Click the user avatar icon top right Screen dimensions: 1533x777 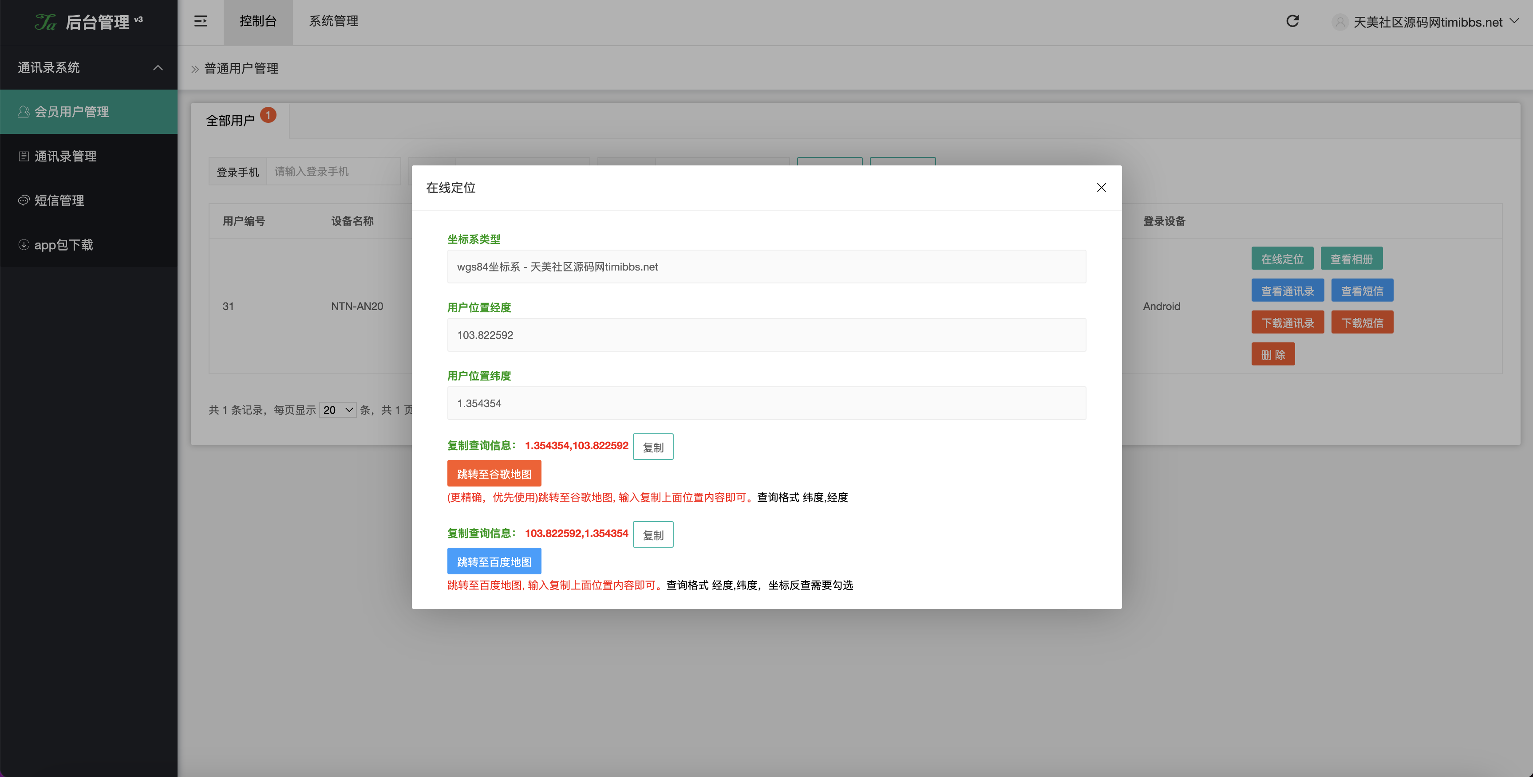click(x=1340, y=22)
